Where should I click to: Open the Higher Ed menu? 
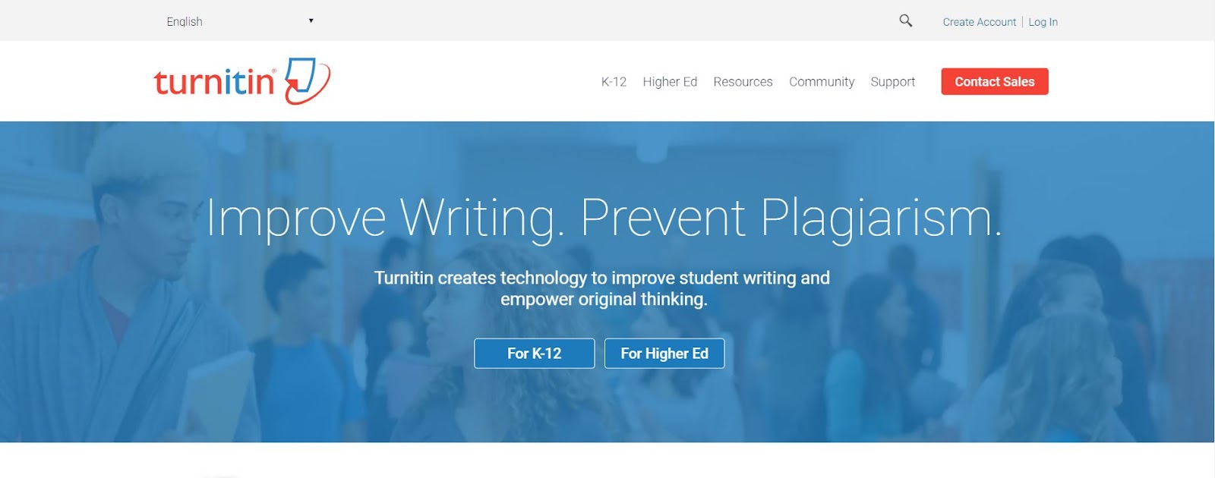pos(670,82)
